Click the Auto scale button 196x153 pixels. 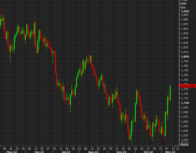(x=184, y=144)
